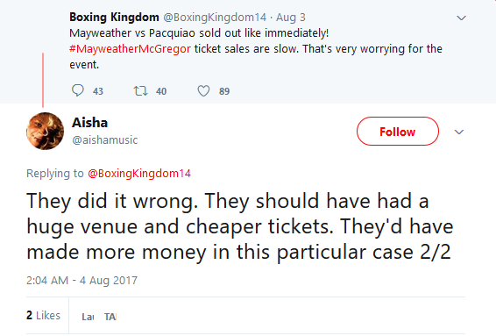
Task: Click the 89 likes count
Action: coord(224,91)
